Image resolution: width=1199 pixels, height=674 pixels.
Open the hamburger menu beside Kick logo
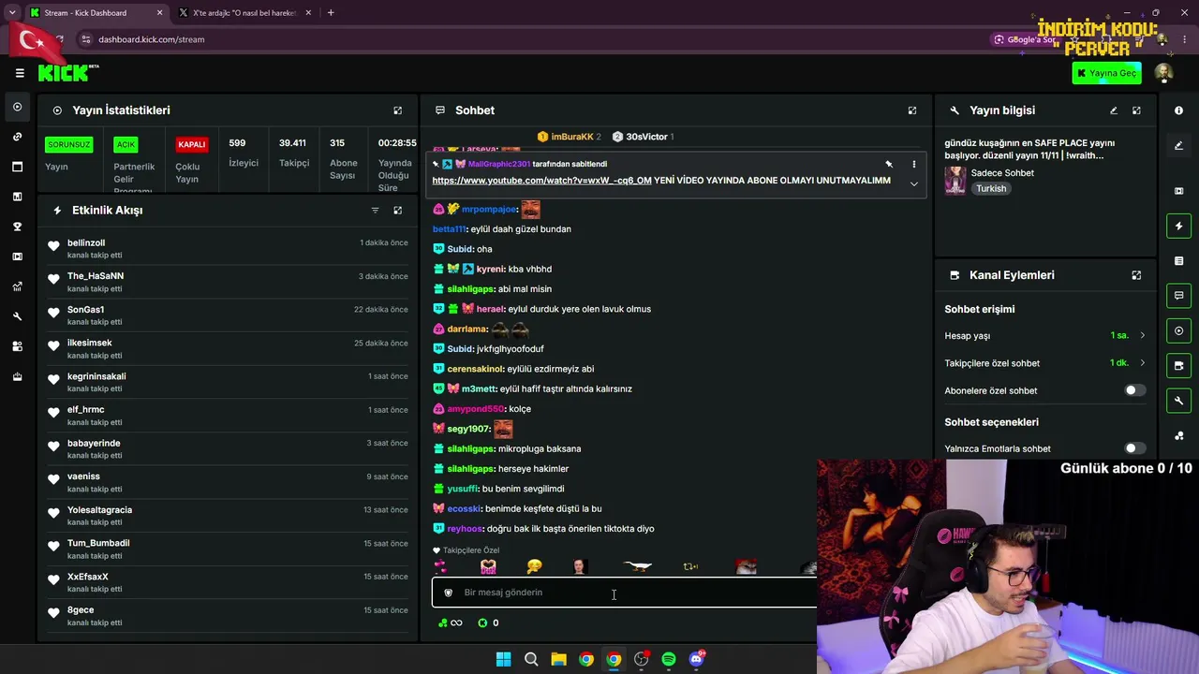tap(20, 73)
